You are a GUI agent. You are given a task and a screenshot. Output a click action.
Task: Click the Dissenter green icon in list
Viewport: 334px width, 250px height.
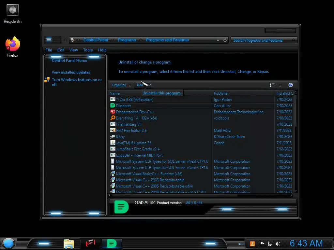click(113, 105)
